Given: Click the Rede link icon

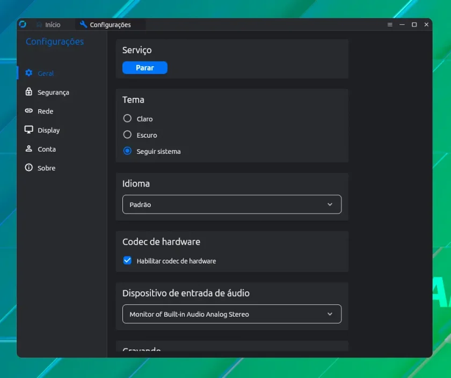Looking at the screenshot, I should click(29, 111).
